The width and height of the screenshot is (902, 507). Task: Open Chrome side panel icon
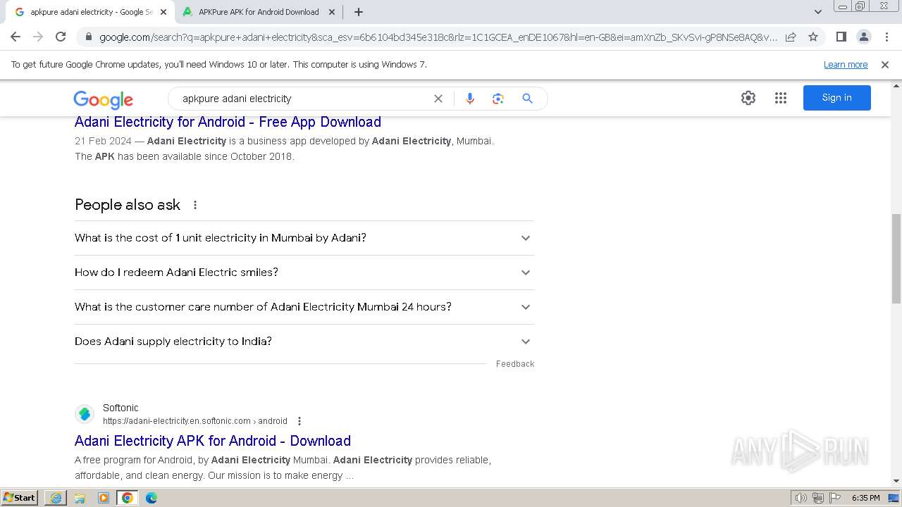point(841,37)
